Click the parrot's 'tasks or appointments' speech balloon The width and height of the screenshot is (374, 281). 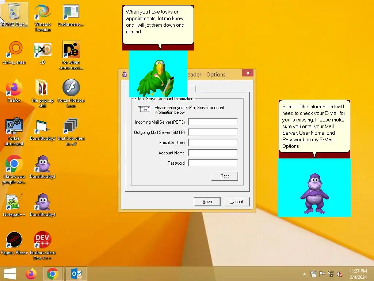[x=158, y=25]
